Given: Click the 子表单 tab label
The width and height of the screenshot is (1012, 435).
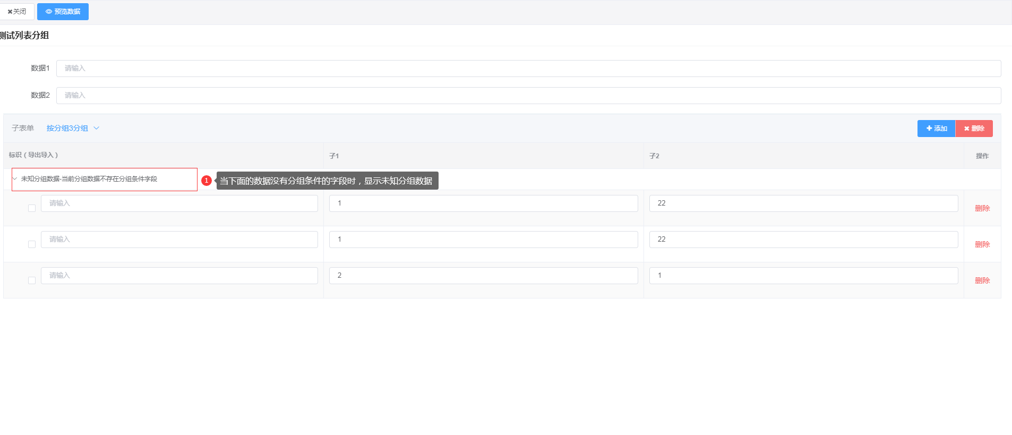Looking at the screenshot, I should click(x=23, y=129).
